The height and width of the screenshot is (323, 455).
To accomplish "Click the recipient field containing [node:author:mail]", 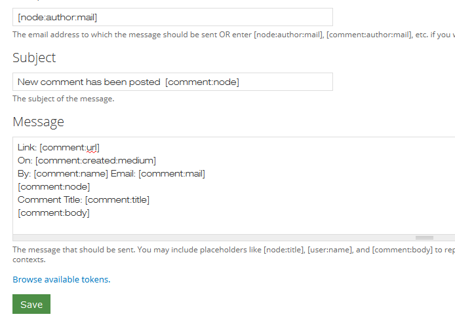I will 172,18.
